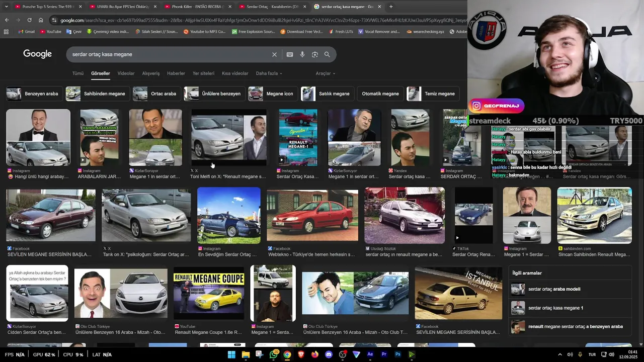Select the Megane icon filter chip
644x362 pixels.
tap(272, 94)
